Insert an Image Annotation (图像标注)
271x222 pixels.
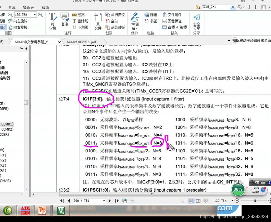[172, 21]
